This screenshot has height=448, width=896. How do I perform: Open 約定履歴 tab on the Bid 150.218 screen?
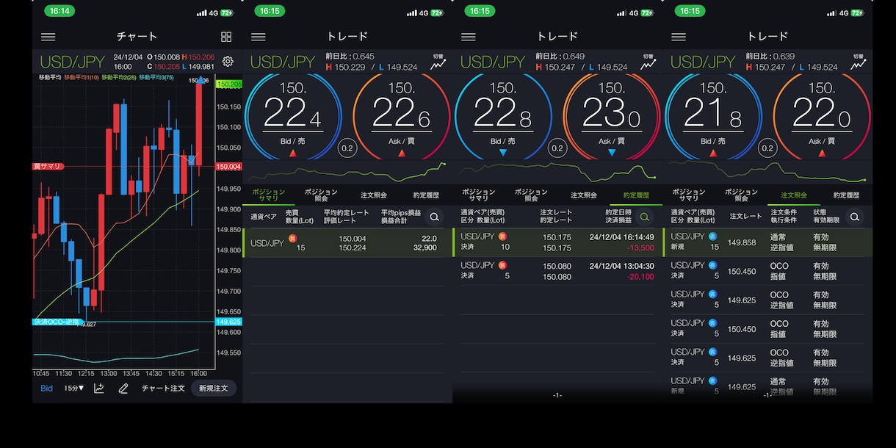(846, 195)
